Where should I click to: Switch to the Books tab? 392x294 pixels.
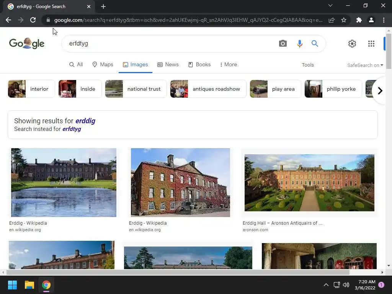[199, 64]
